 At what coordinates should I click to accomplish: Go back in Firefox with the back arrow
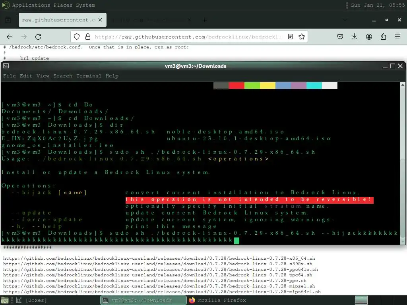tap(10, 37)
